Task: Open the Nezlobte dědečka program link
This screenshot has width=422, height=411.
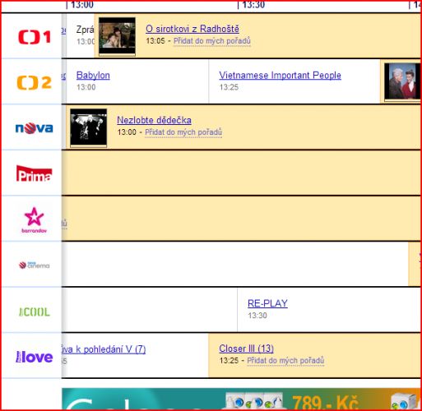Action: [154, 120]
